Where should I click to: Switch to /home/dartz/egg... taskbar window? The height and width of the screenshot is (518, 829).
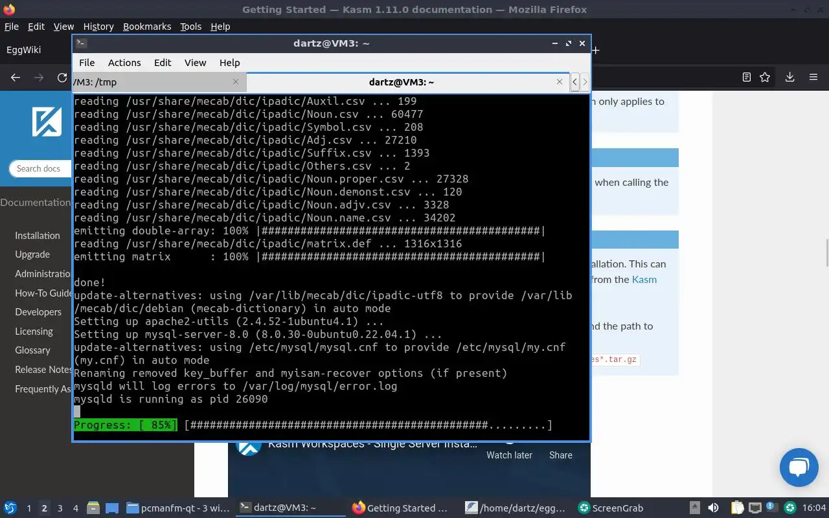click(x=516, y=508)
